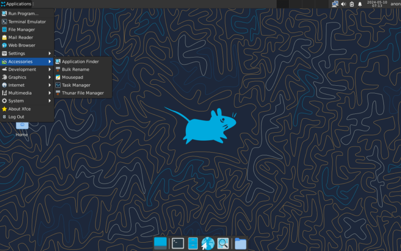The image size is (401, 251).
Task: Open Mousepad text editor
Action: pyautogui.click(x=83, y=77)
